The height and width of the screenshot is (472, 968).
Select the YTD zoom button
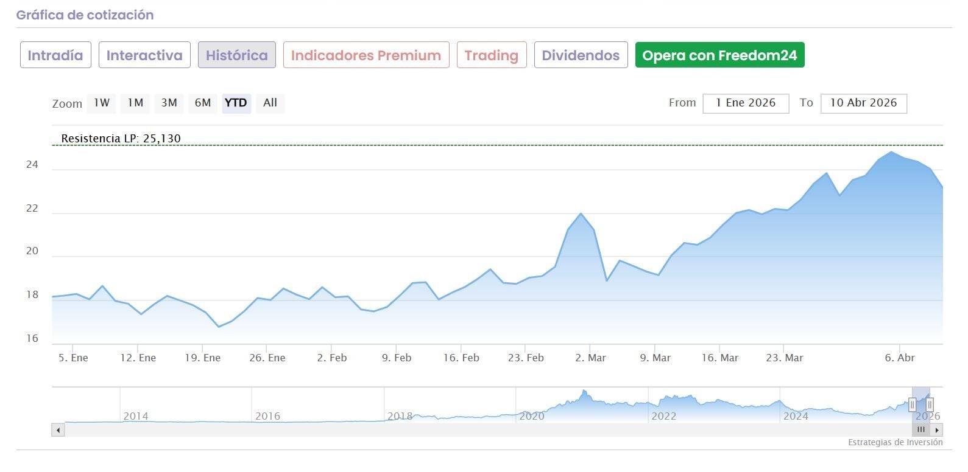coord(236,103)
